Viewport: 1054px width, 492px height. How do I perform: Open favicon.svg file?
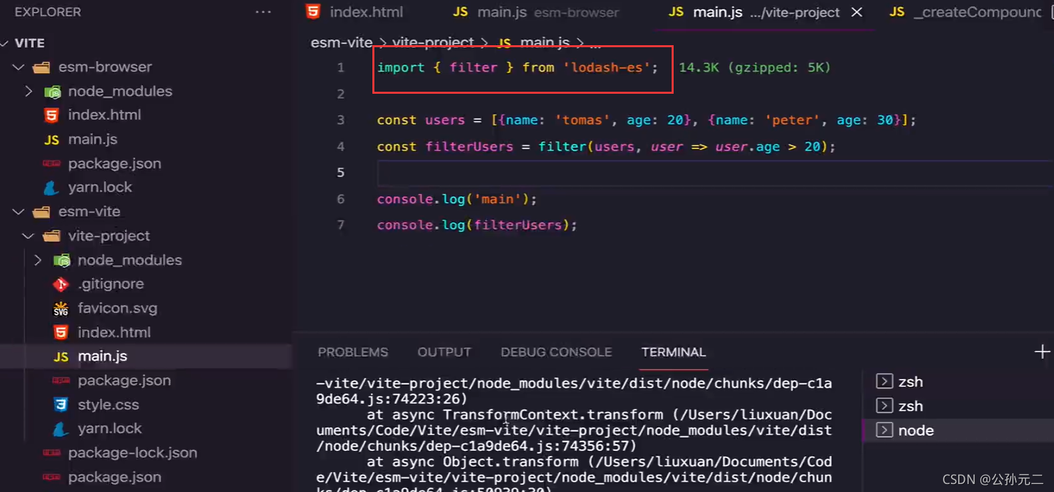pyautogui.click(x=117, y=308)
